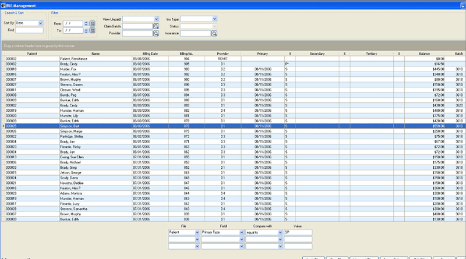The width and height of the screenshot is (466, 259).
Task: Click the To date spinner arrows
Action: 86,30
